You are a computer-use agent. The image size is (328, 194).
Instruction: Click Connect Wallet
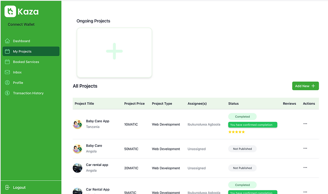point(21,24)
